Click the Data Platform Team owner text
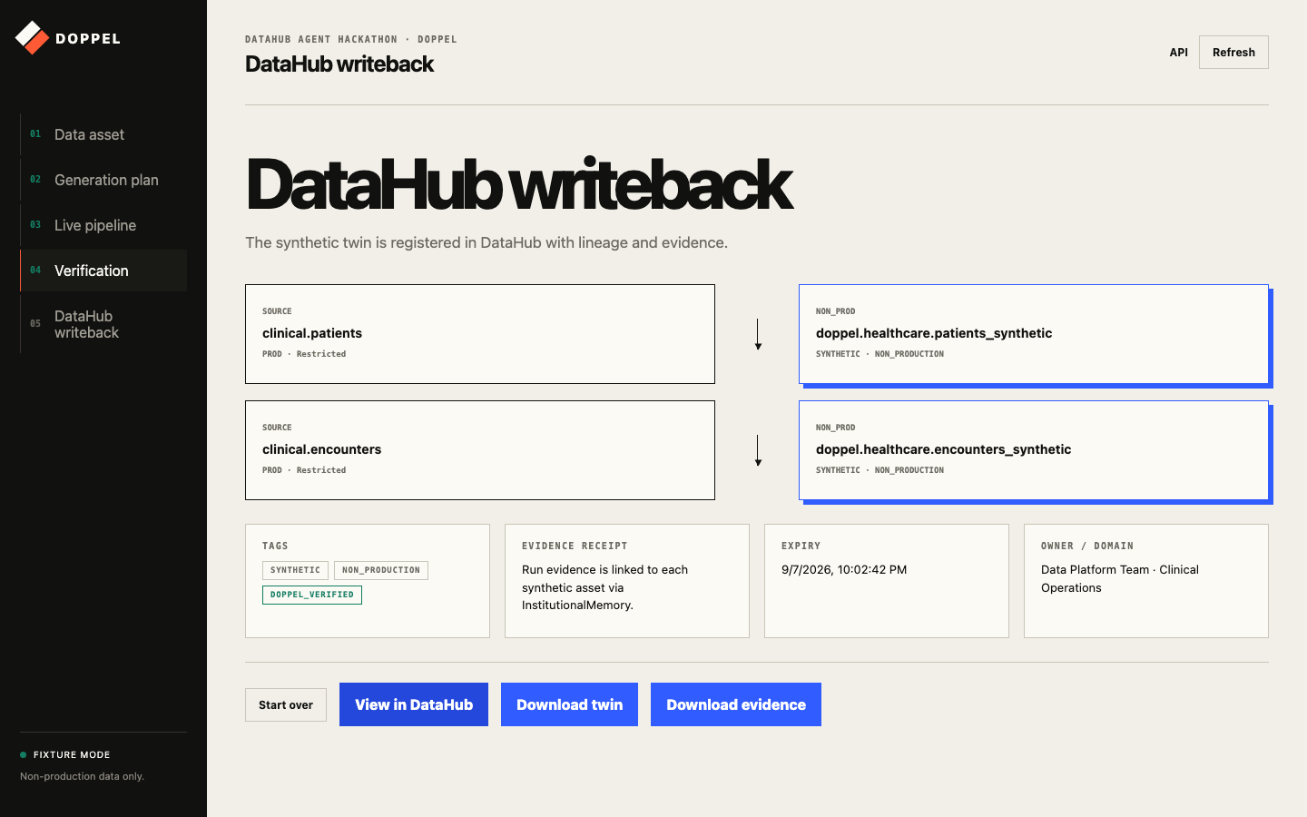Screen dimensions: 1307x817 pyautogui.click(x=1120, y=578)
